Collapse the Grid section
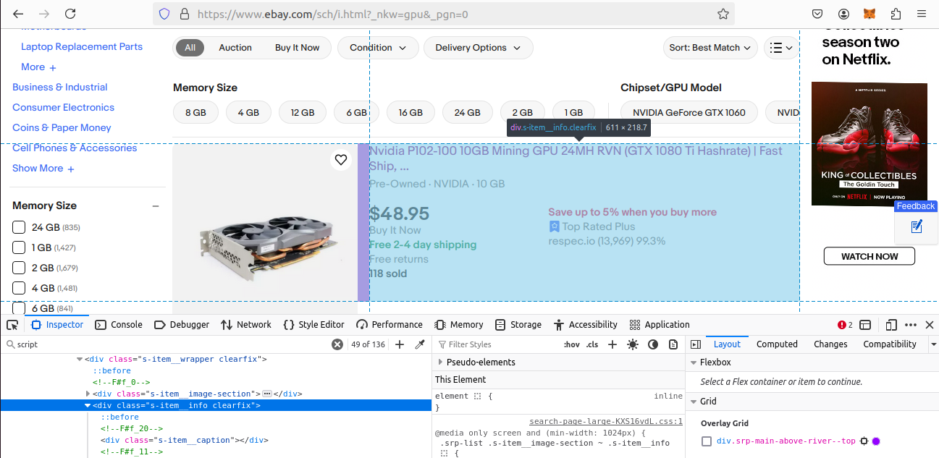This screenshot has width=939, height=458. [694, 401]
